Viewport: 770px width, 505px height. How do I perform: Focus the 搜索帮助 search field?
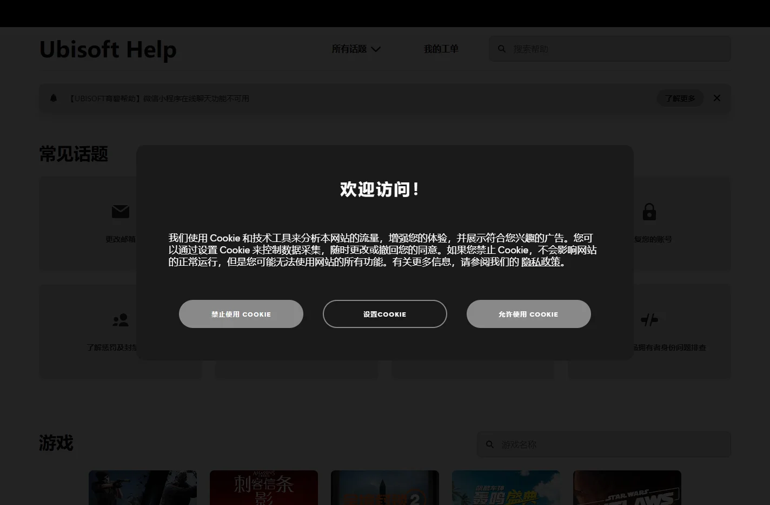pos(609,49)
